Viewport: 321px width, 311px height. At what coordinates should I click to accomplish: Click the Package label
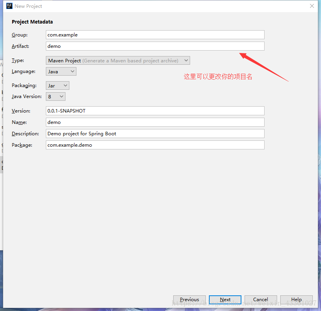coord(22,145)
